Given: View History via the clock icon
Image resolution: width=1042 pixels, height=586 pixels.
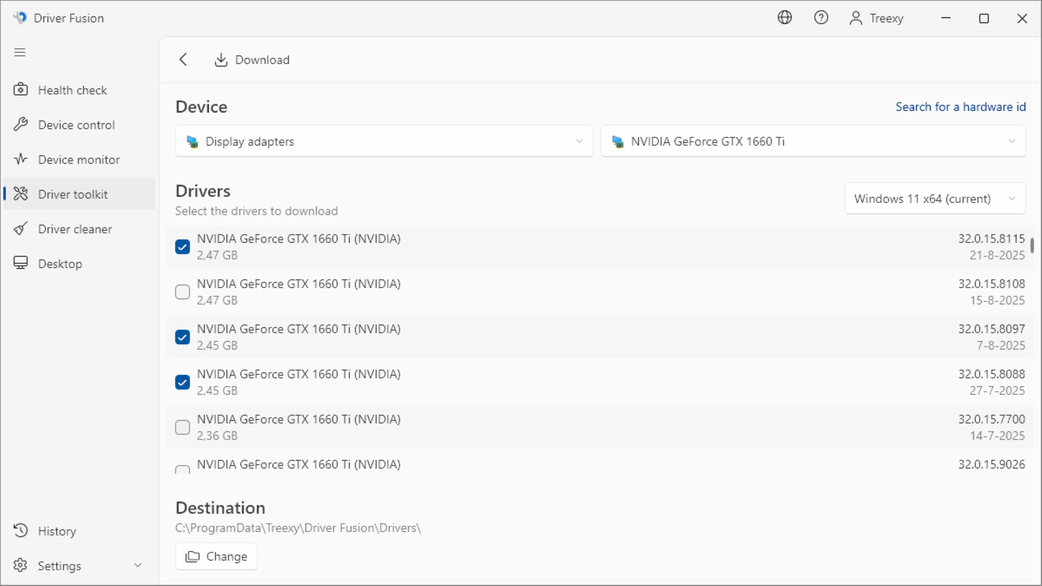Looking at the screenshot, I should (x=21, y=531).
